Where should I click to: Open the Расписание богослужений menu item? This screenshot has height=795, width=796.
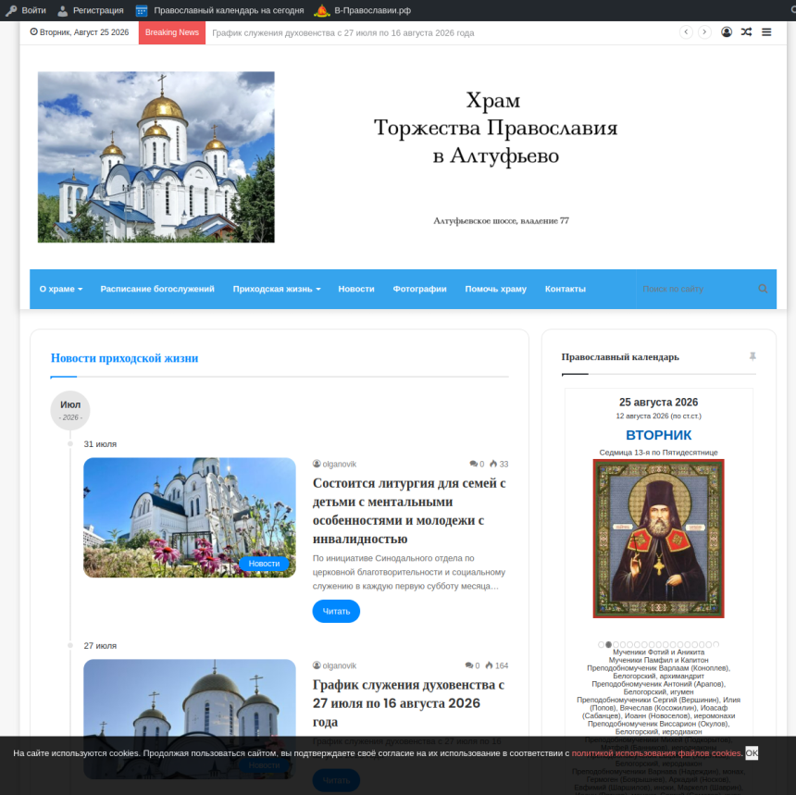tap(157, 289)
